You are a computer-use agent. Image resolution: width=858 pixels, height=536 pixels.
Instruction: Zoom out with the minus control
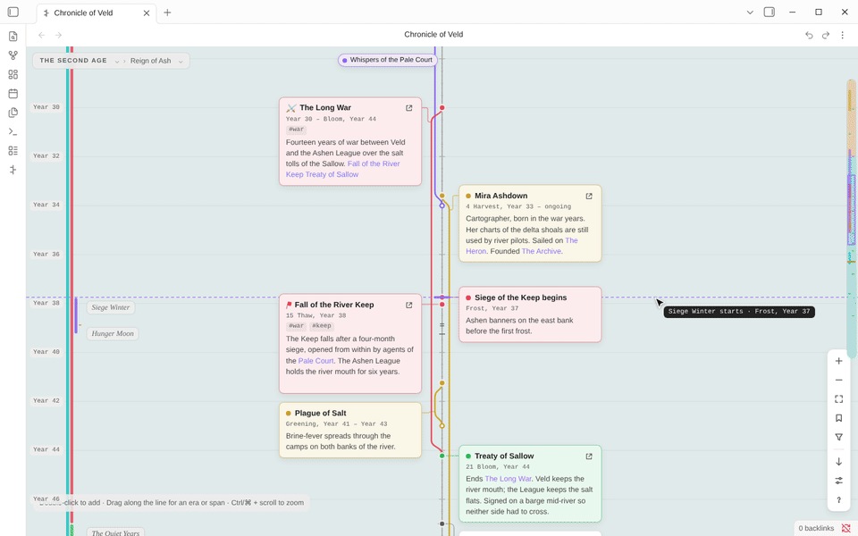point(839,381)
